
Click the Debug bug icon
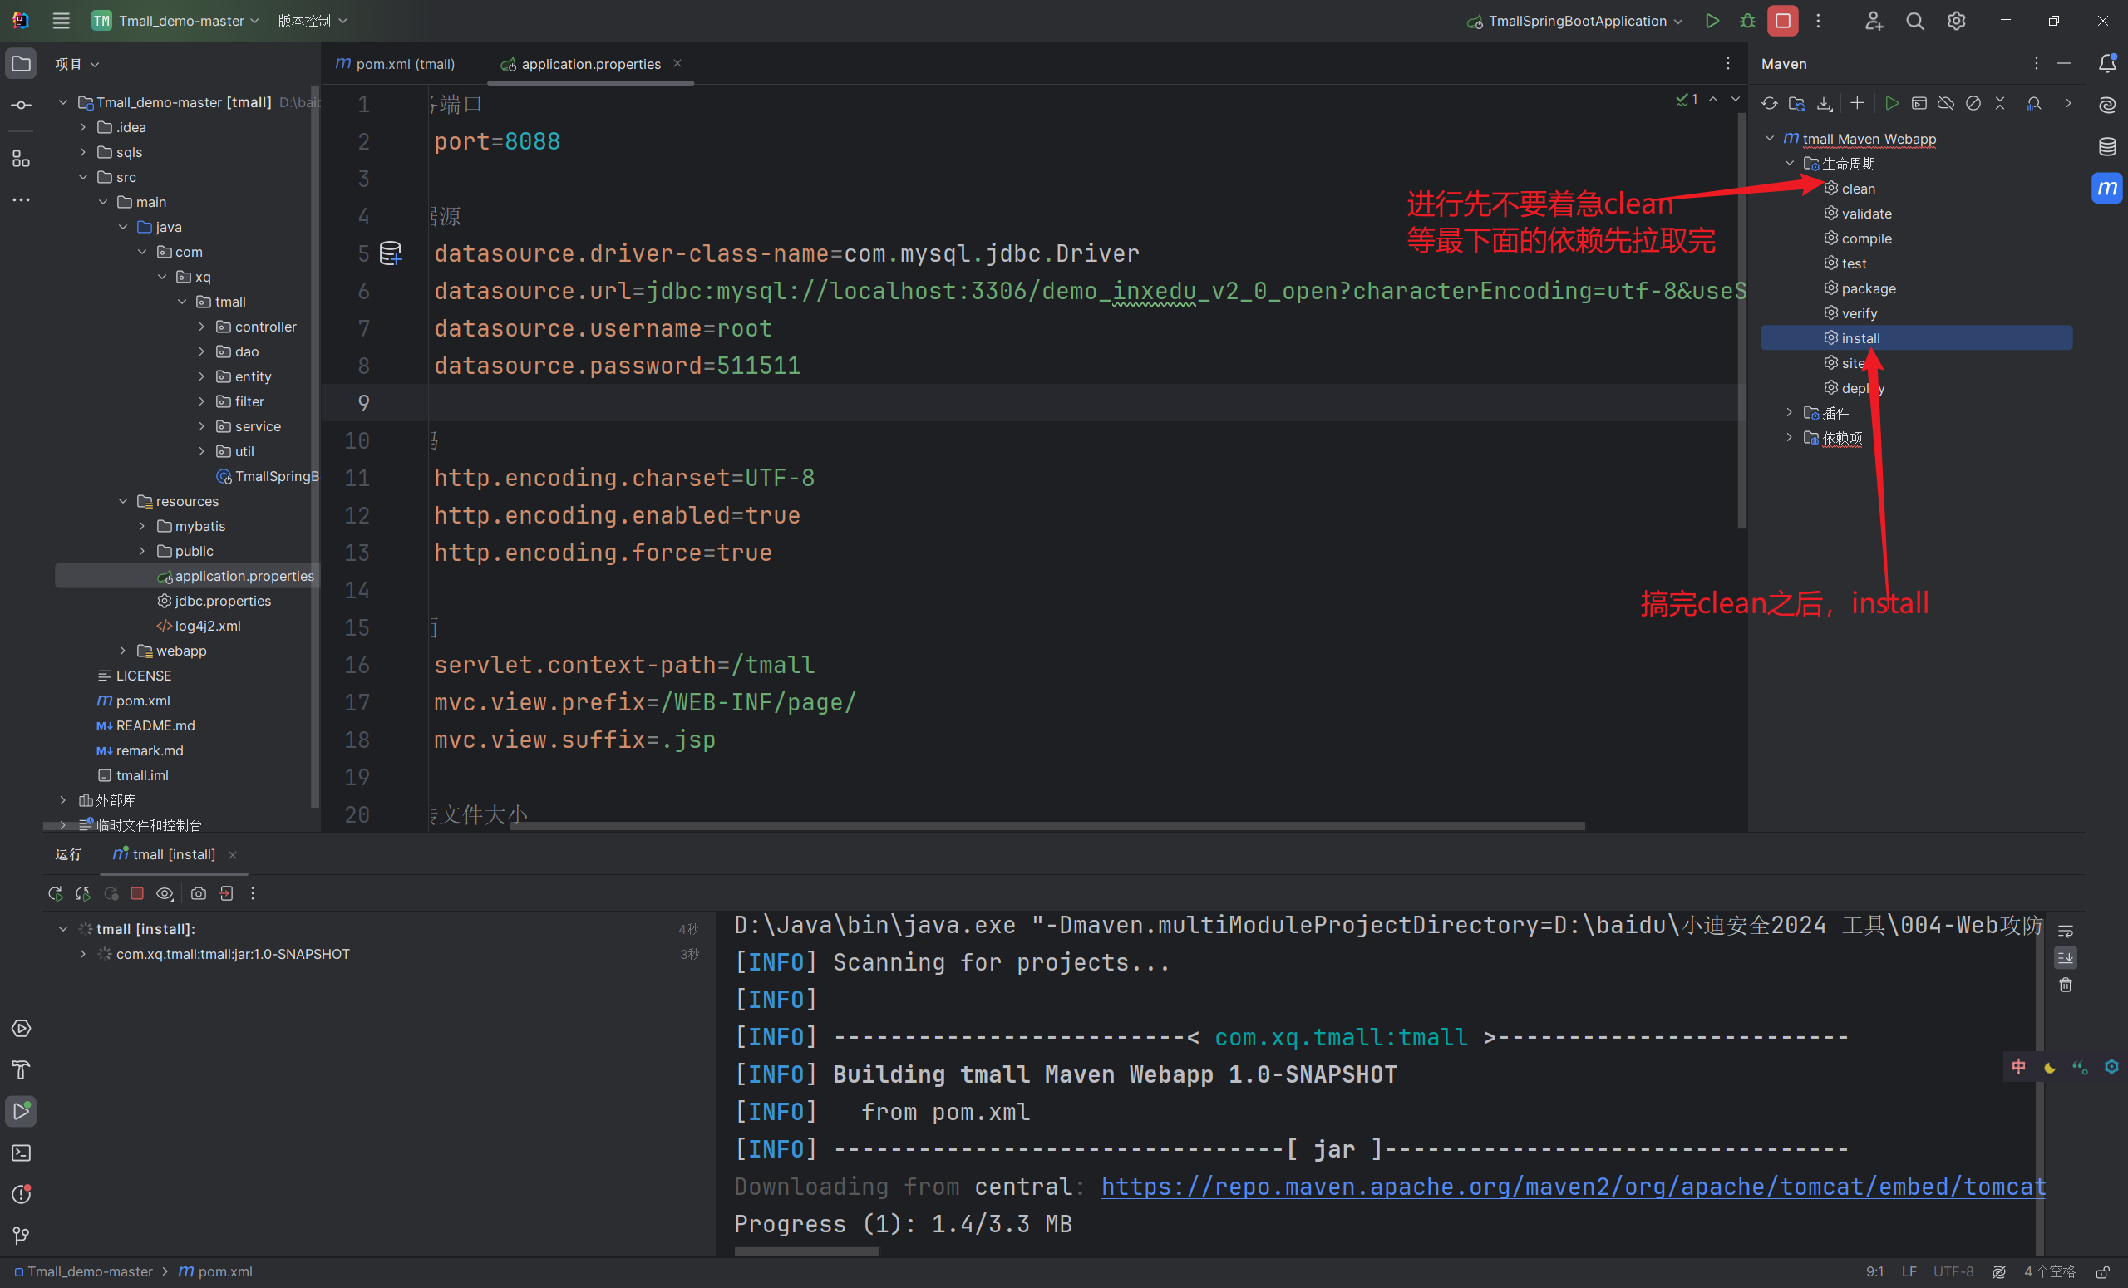pos(1747,21)
